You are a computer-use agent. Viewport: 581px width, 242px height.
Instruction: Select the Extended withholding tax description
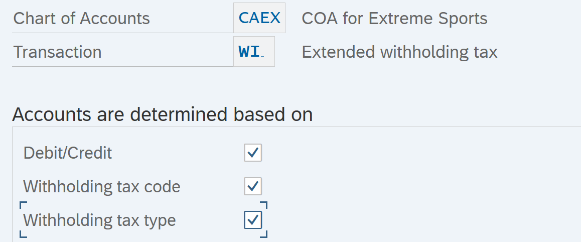(399, 52)
